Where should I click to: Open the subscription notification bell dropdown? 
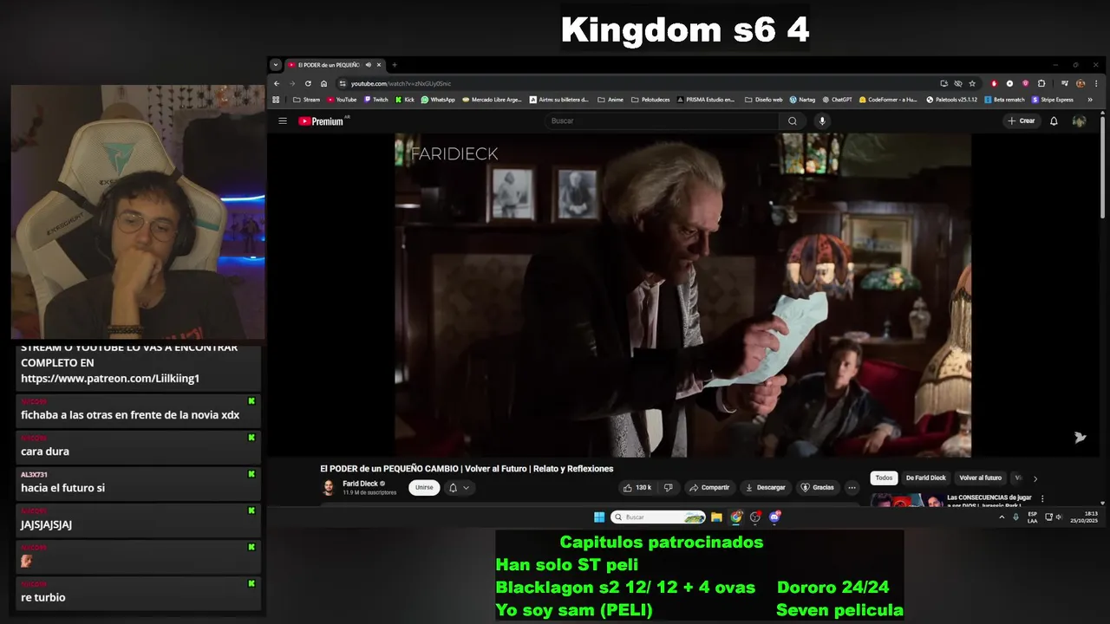(459, 488)
